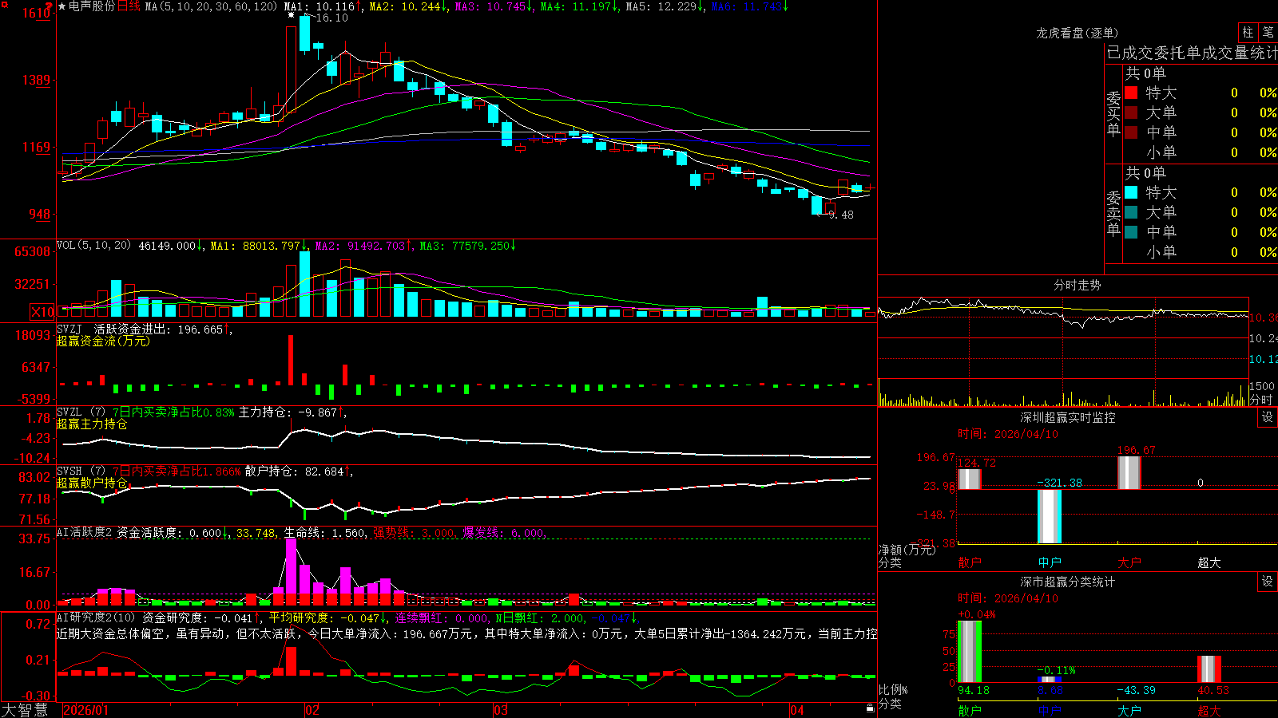1278x718 pixels.
Task: Click the teal 大单 sell-order swatch
Action: coord(1131,212)
